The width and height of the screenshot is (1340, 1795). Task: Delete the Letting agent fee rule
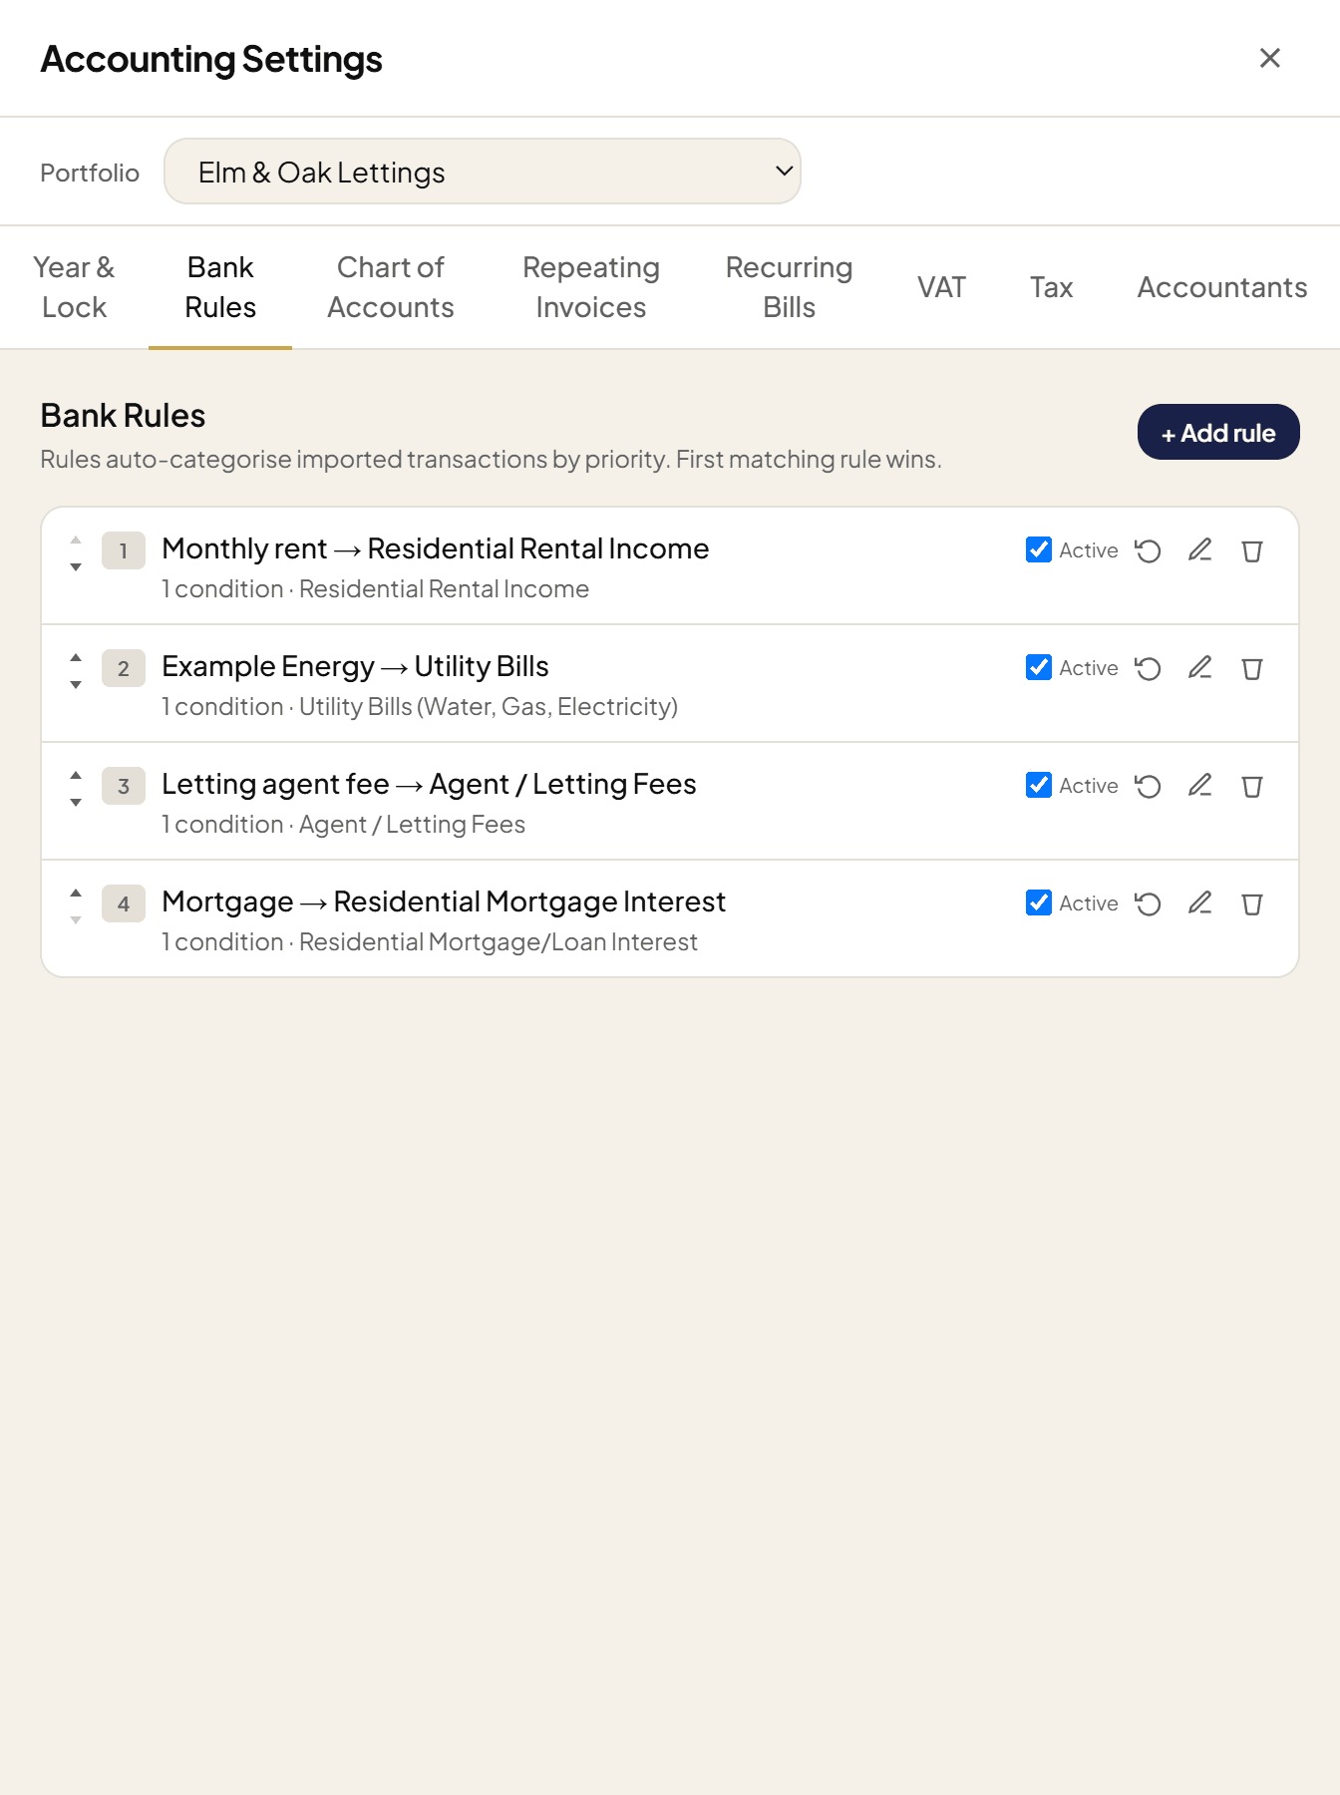pyautogui.click(x=1252, y=786)
